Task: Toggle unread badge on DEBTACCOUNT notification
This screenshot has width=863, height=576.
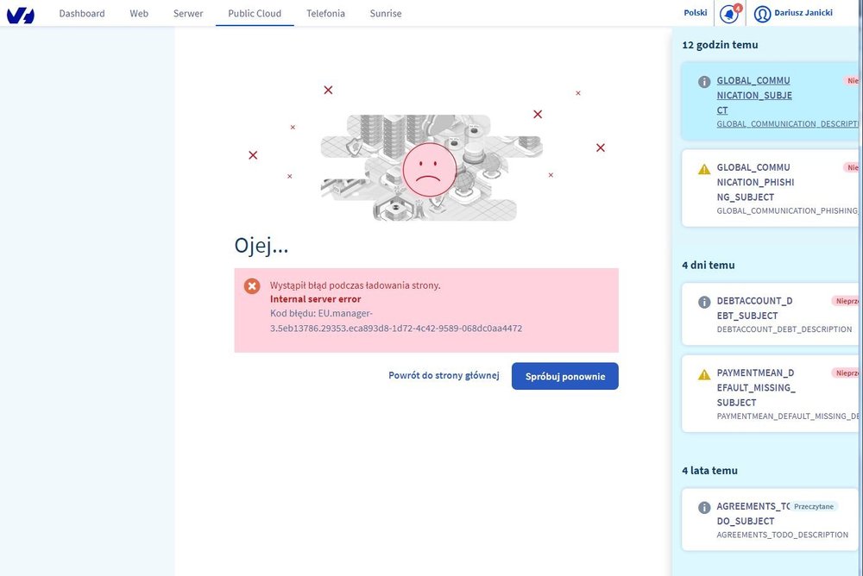Action: coord(847,301)
